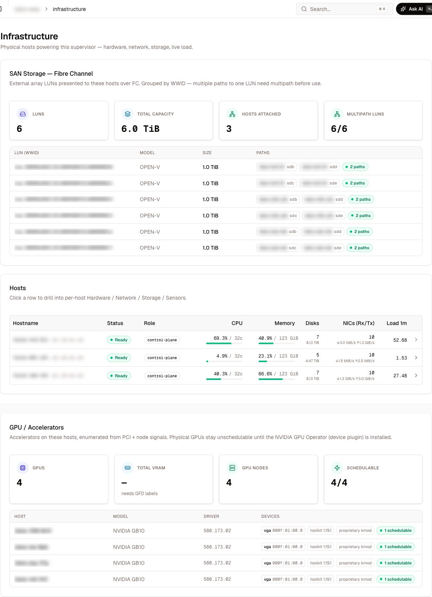The height and width of the screenshot is (597, 432).
Task: Click the infrastructure breadcrumb
Action: (69, 9)
